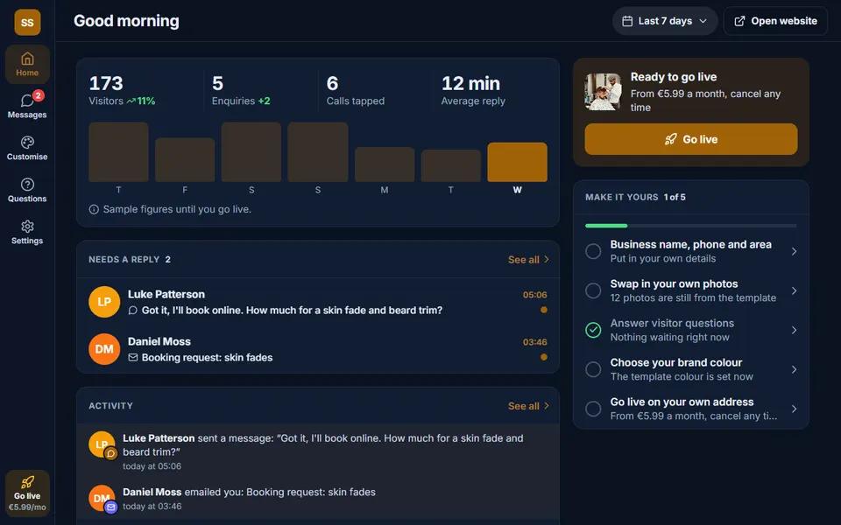This screenshot has height=525, width=841.
Task: Select the Friday bar in chart
Action: tap(185, 159)
